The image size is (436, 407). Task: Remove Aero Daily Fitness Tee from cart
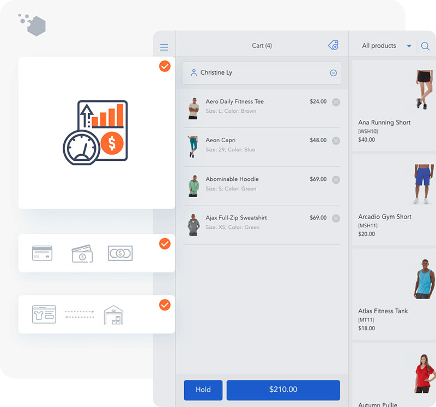(x=336, y=102)
